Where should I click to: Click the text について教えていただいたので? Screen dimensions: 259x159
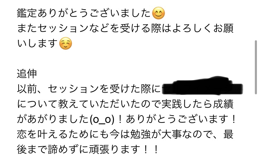click(89, 104)
